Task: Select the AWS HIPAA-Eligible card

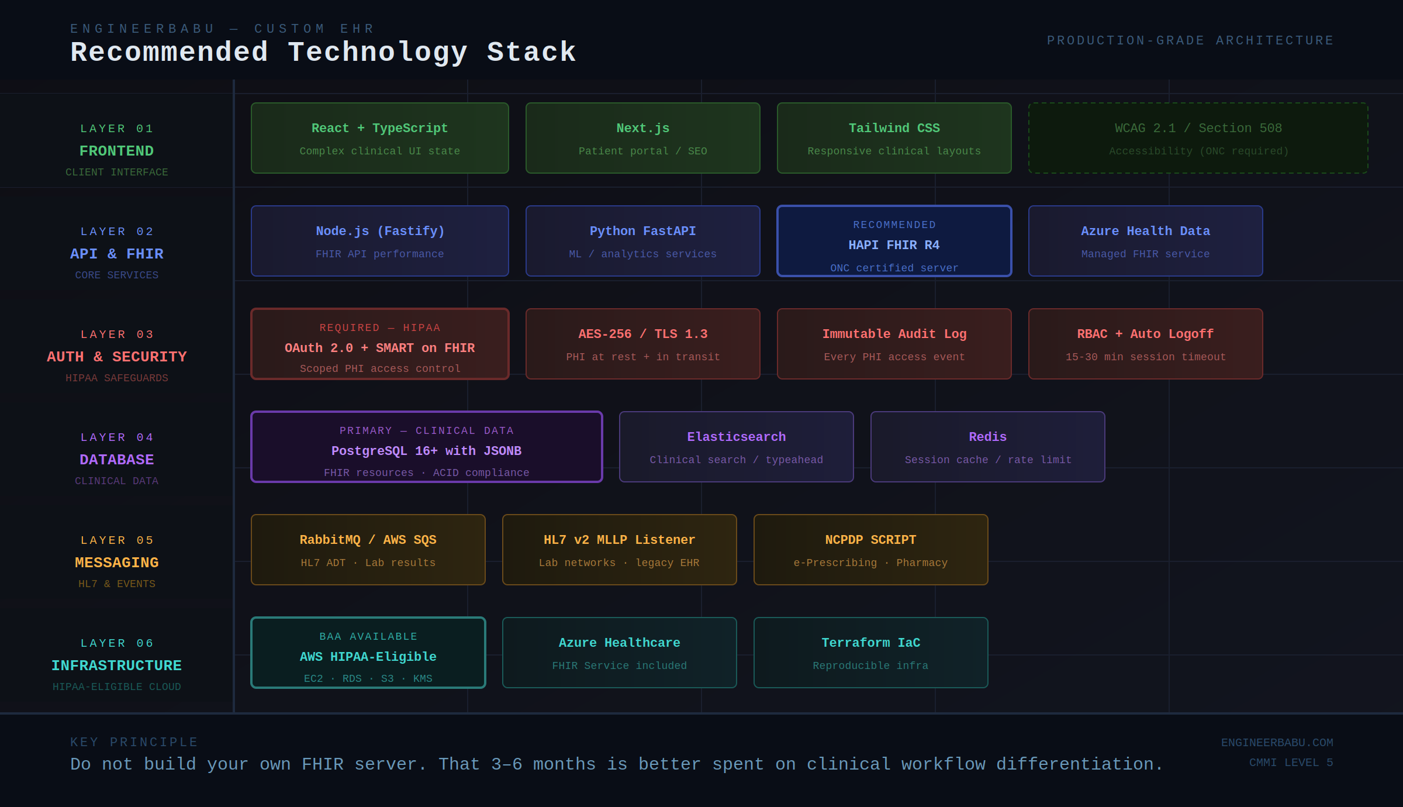Action: (x=368, y=653)
